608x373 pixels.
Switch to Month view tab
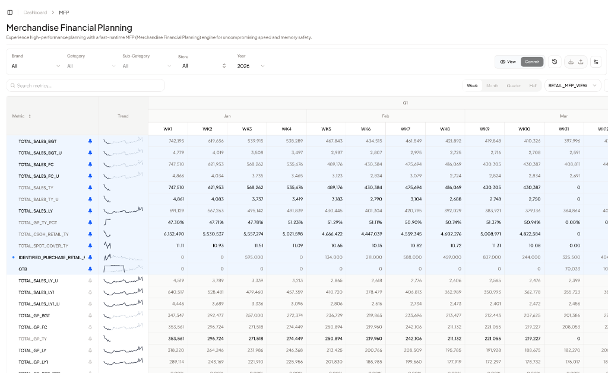tap(492, 85)
